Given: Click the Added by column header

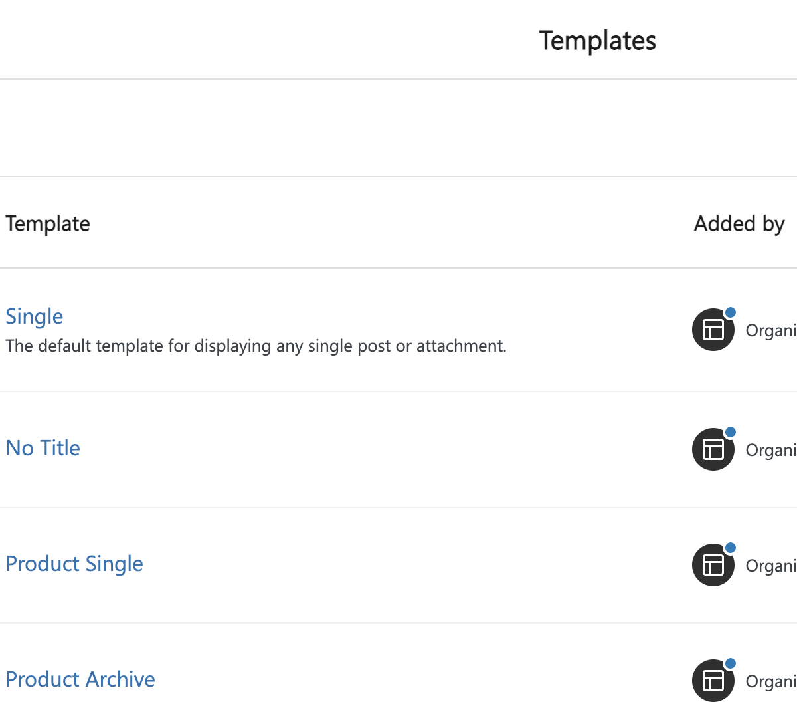Looking at the screenshot, I should point(739,224).
